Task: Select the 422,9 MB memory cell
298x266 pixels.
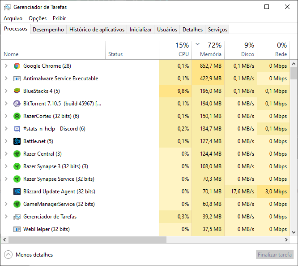Action: (208, 78)
